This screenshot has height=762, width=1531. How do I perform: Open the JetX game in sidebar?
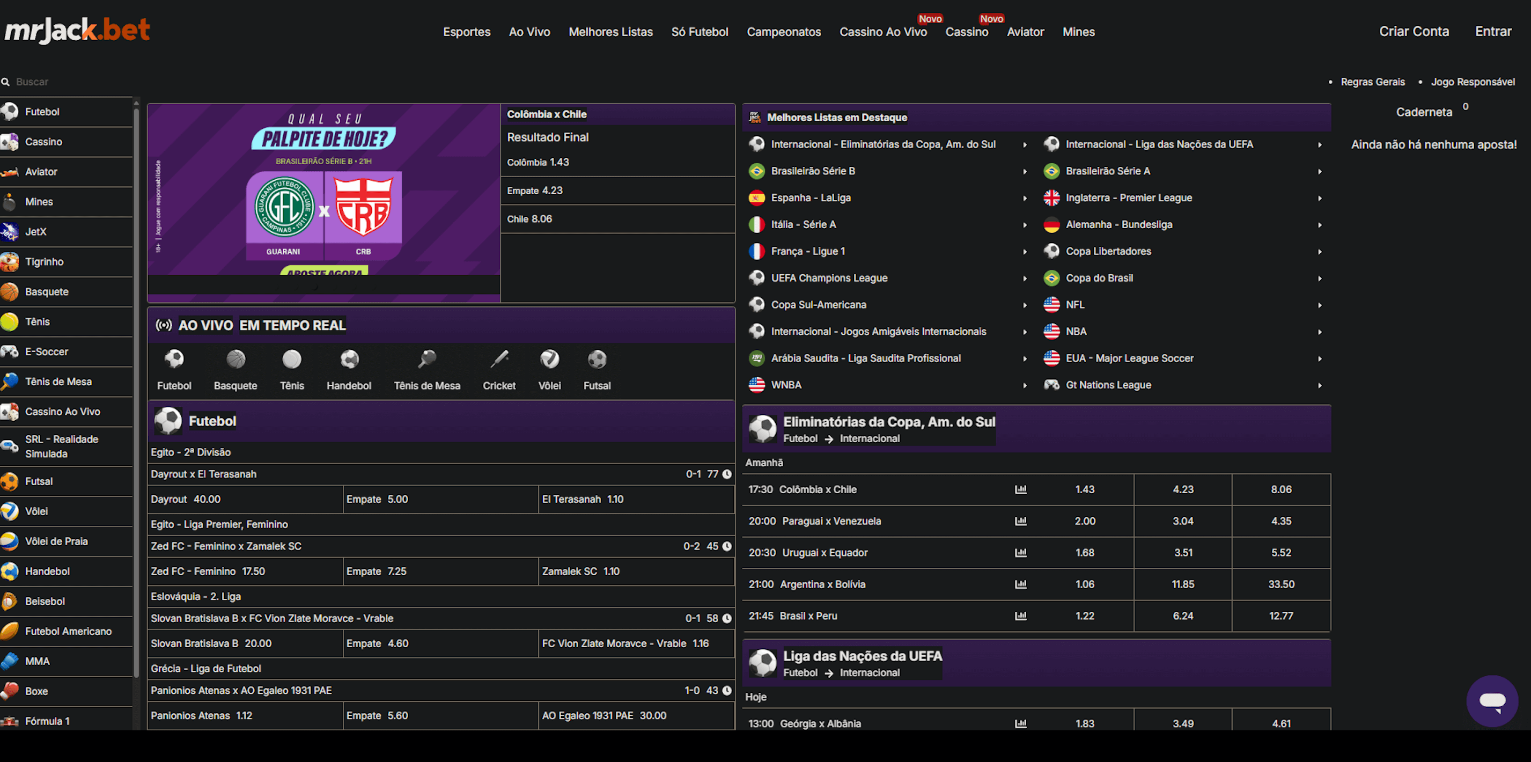pyautogui.click(x=66, y=232)
